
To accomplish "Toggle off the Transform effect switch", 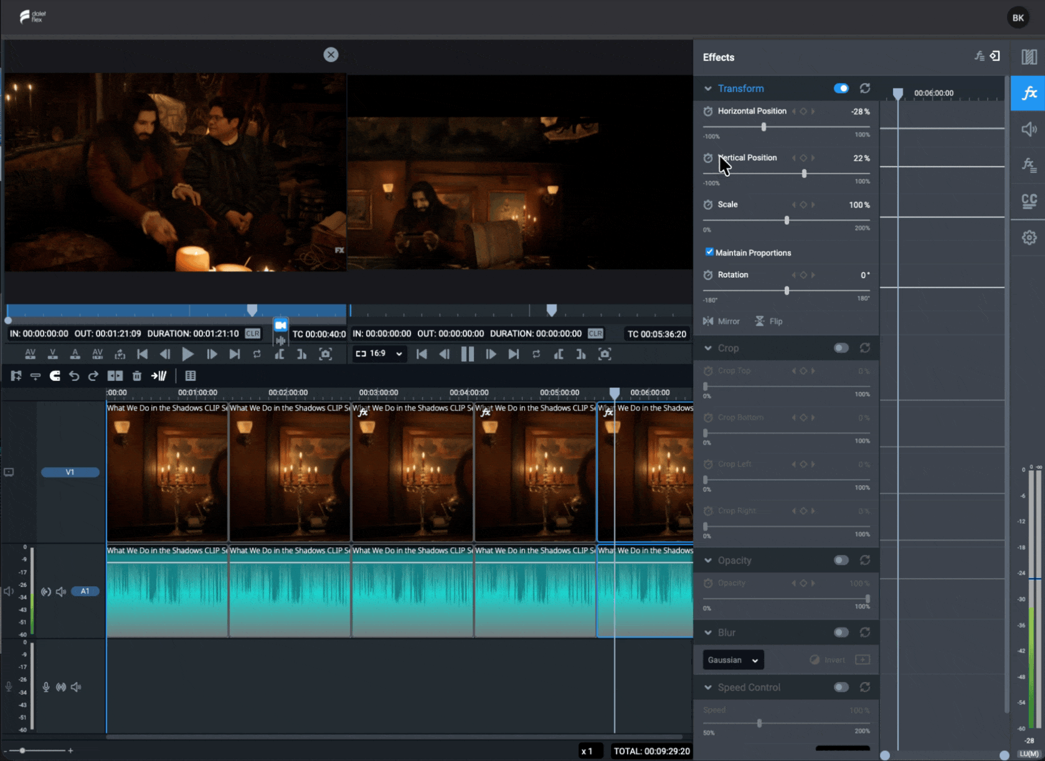I will tap(841, 88).
